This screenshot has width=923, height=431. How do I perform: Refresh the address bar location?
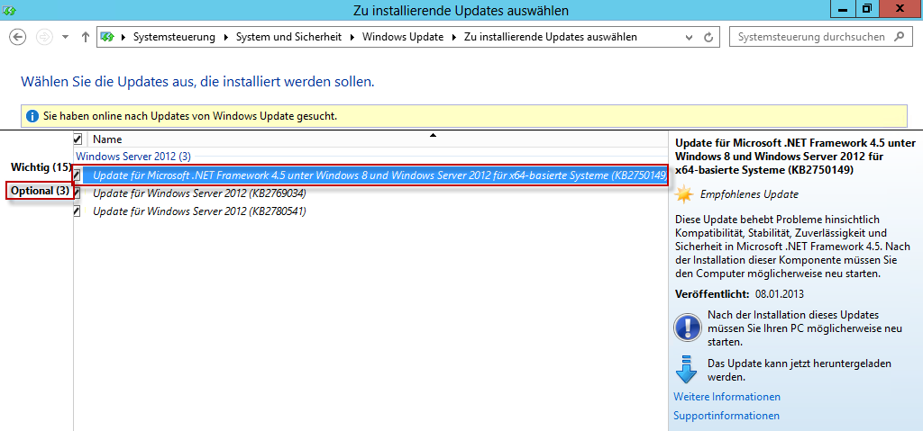pyautogui.click(x=708, y=37)
